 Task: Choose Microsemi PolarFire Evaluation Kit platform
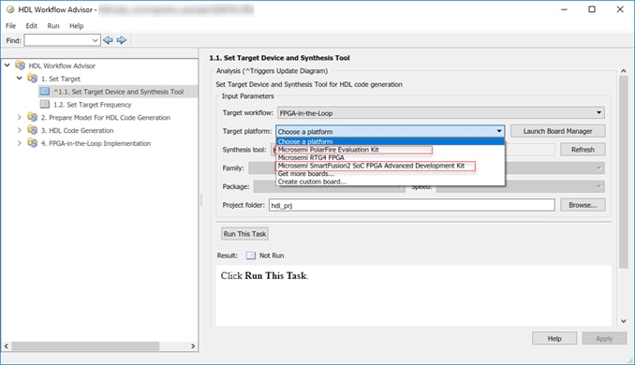point(328,150)
